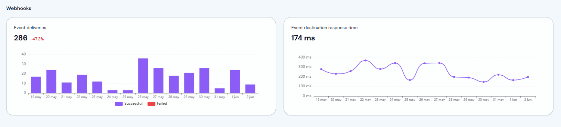Click the 19 may response time data point
The image size is (561, 127).
321,69
